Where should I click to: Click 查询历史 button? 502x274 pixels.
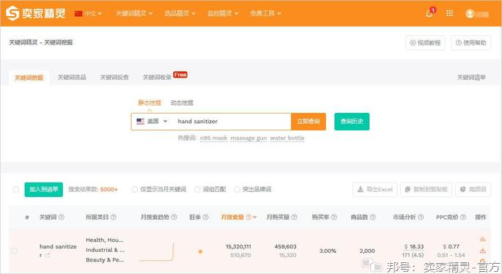pos(352,122)
